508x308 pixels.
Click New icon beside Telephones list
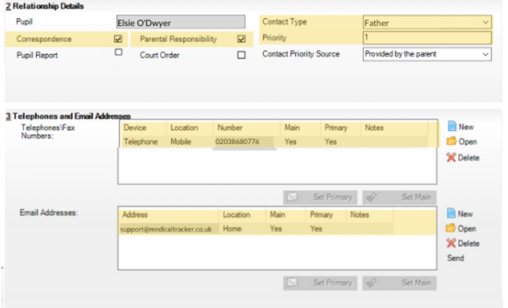point(452,127)
